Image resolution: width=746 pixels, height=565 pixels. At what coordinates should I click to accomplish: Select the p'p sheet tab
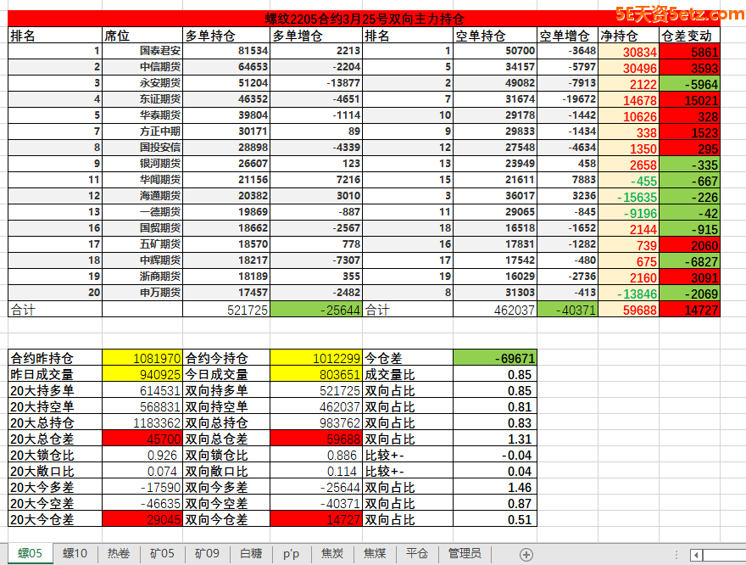click(x=291, y=554)
